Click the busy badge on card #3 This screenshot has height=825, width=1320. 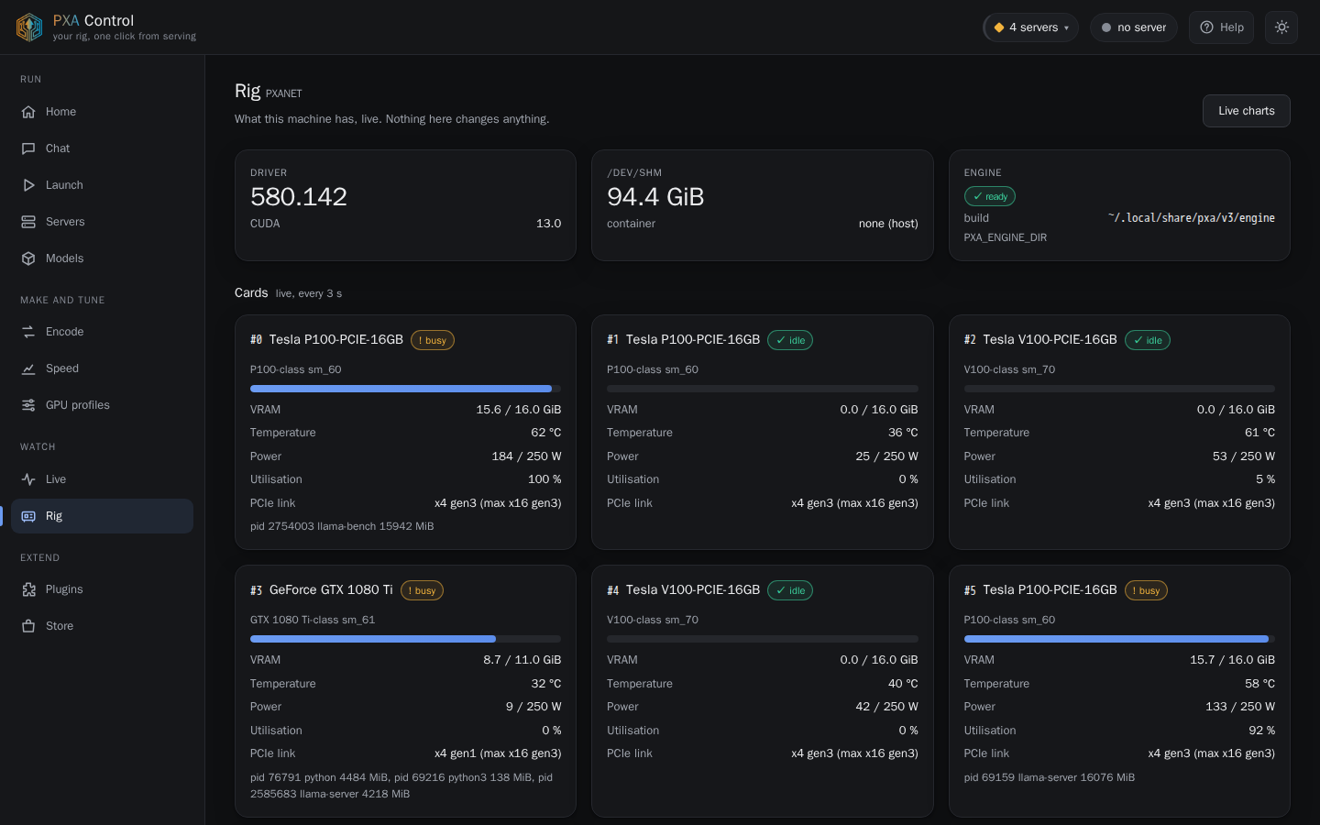coord(422,590)
